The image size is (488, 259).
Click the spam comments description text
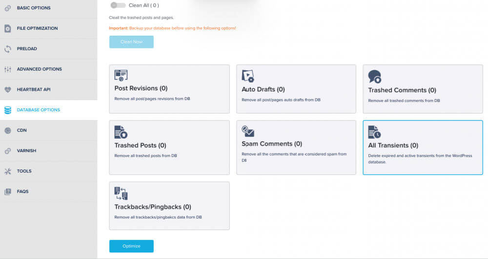coord(294,158)
